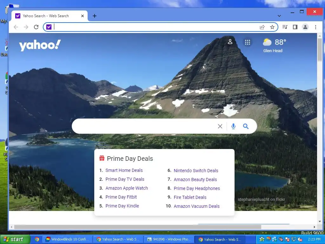Screen dimensions: 325x244
Task: Click the red gift icon by Prime Day Deals
Action: [x=102, y=158]
